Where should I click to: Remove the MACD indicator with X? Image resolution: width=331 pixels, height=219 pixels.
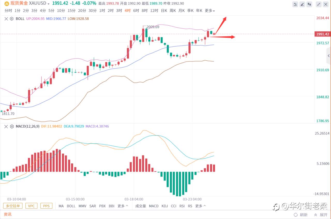6,126
